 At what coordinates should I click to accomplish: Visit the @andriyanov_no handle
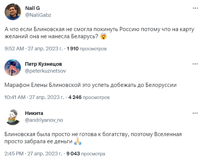pos(44,120)
